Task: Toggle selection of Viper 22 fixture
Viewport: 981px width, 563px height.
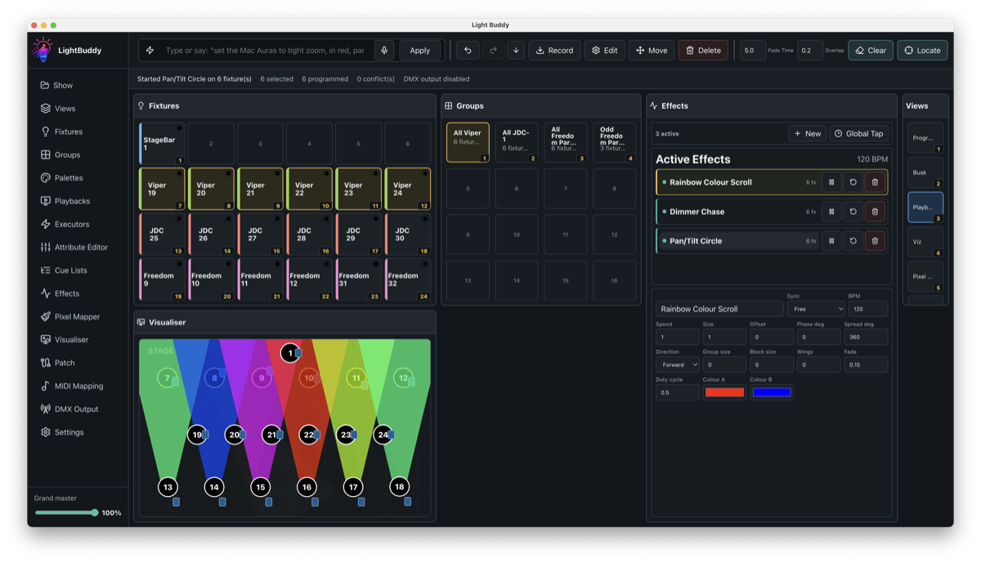Action: click(309, 190)
